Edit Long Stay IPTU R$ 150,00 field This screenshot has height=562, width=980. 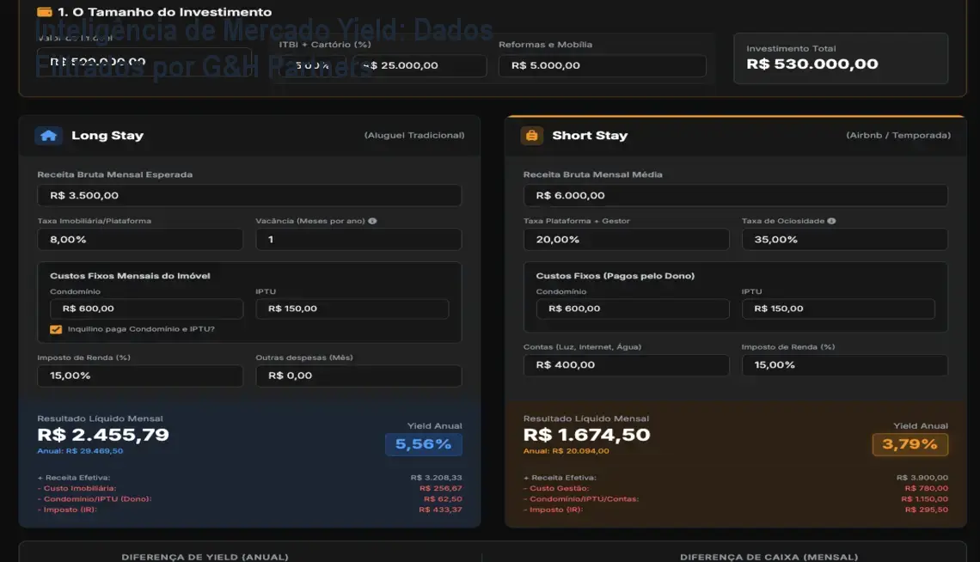pyautogui.click(x=352, y=308)
